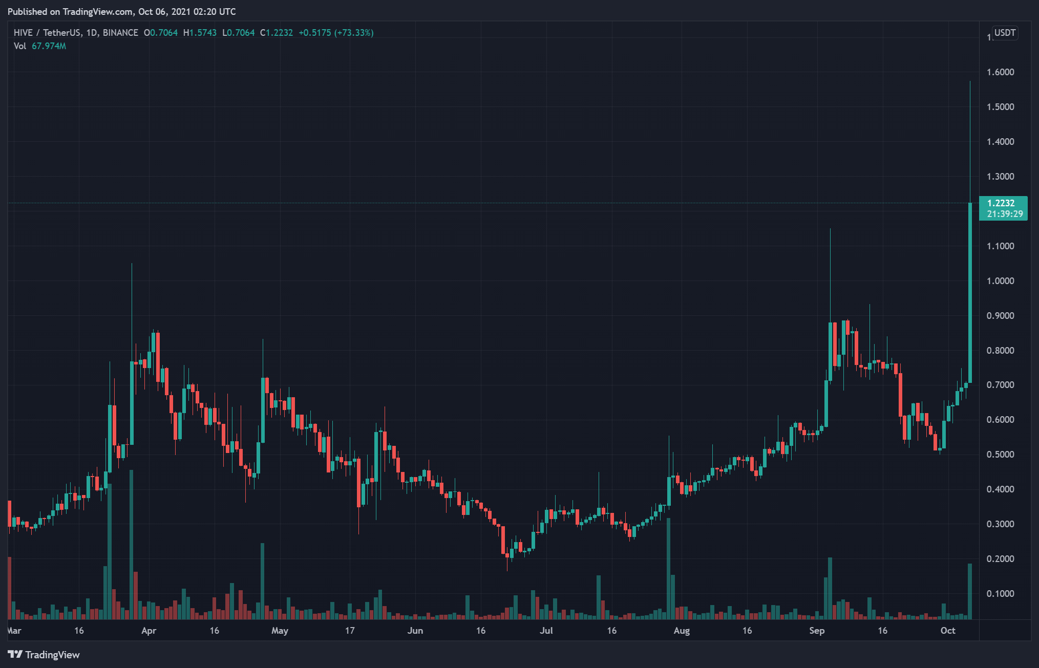The image size is (1039, 668).
Task: Click the Oct label on time axis
Action: tap(948, 631)
